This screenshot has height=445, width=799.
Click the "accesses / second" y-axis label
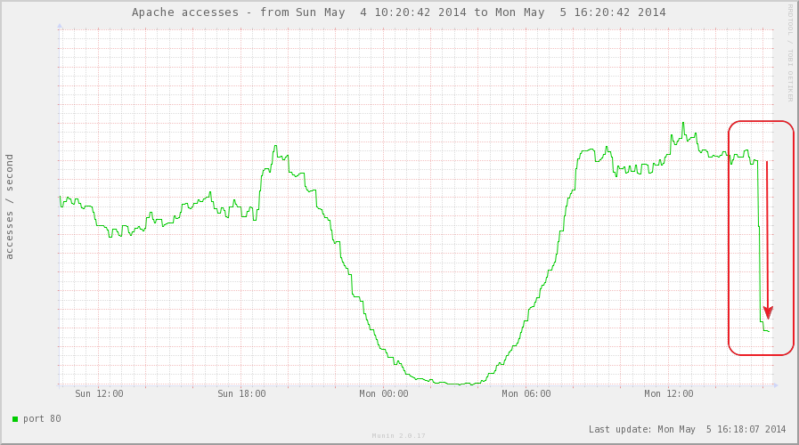point(10,206)
